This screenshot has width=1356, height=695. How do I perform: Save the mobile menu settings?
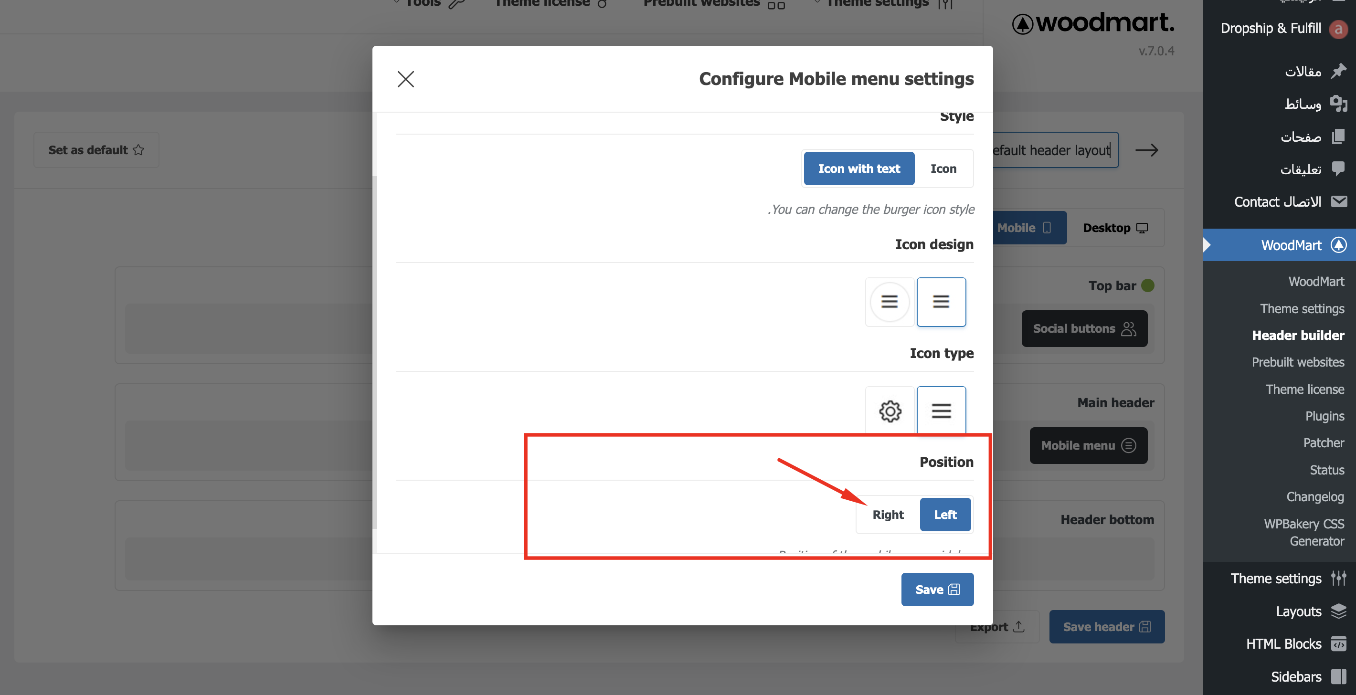[x=937, y=589]
